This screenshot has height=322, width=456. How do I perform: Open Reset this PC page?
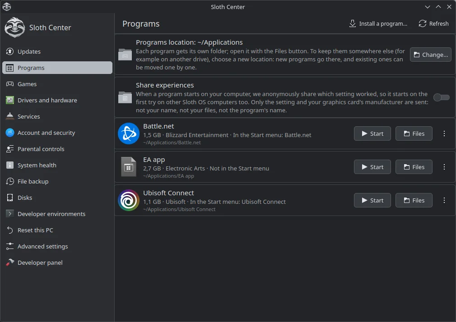(57, 230)
